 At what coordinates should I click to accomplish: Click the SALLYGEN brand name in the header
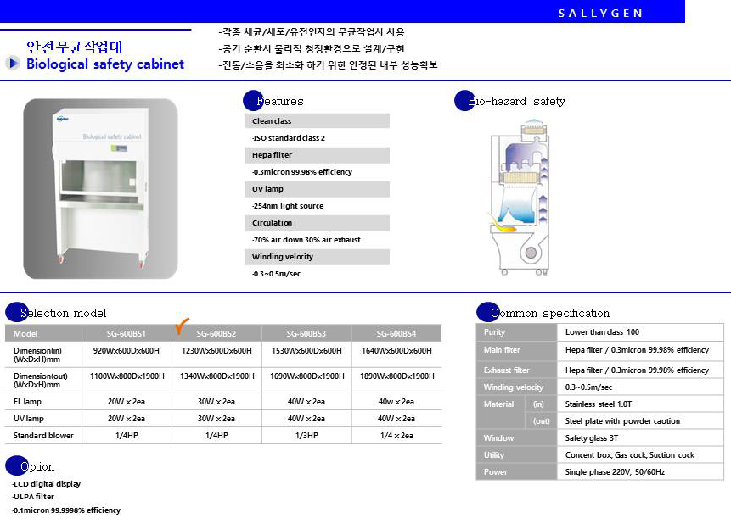click(600, 13)
